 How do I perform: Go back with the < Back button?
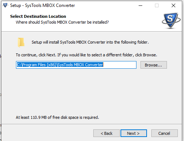tap(106, 133)
